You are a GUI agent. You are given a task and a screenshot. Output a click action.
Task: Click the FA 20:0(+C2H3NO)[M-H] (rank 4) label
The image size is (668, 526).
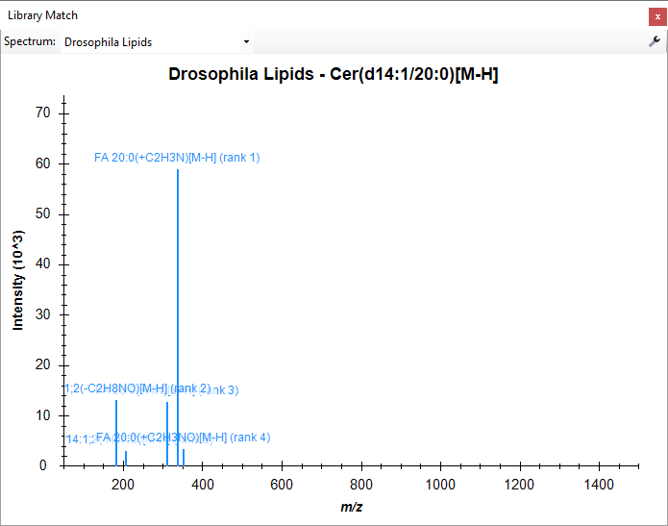click(x=184, y=438)
